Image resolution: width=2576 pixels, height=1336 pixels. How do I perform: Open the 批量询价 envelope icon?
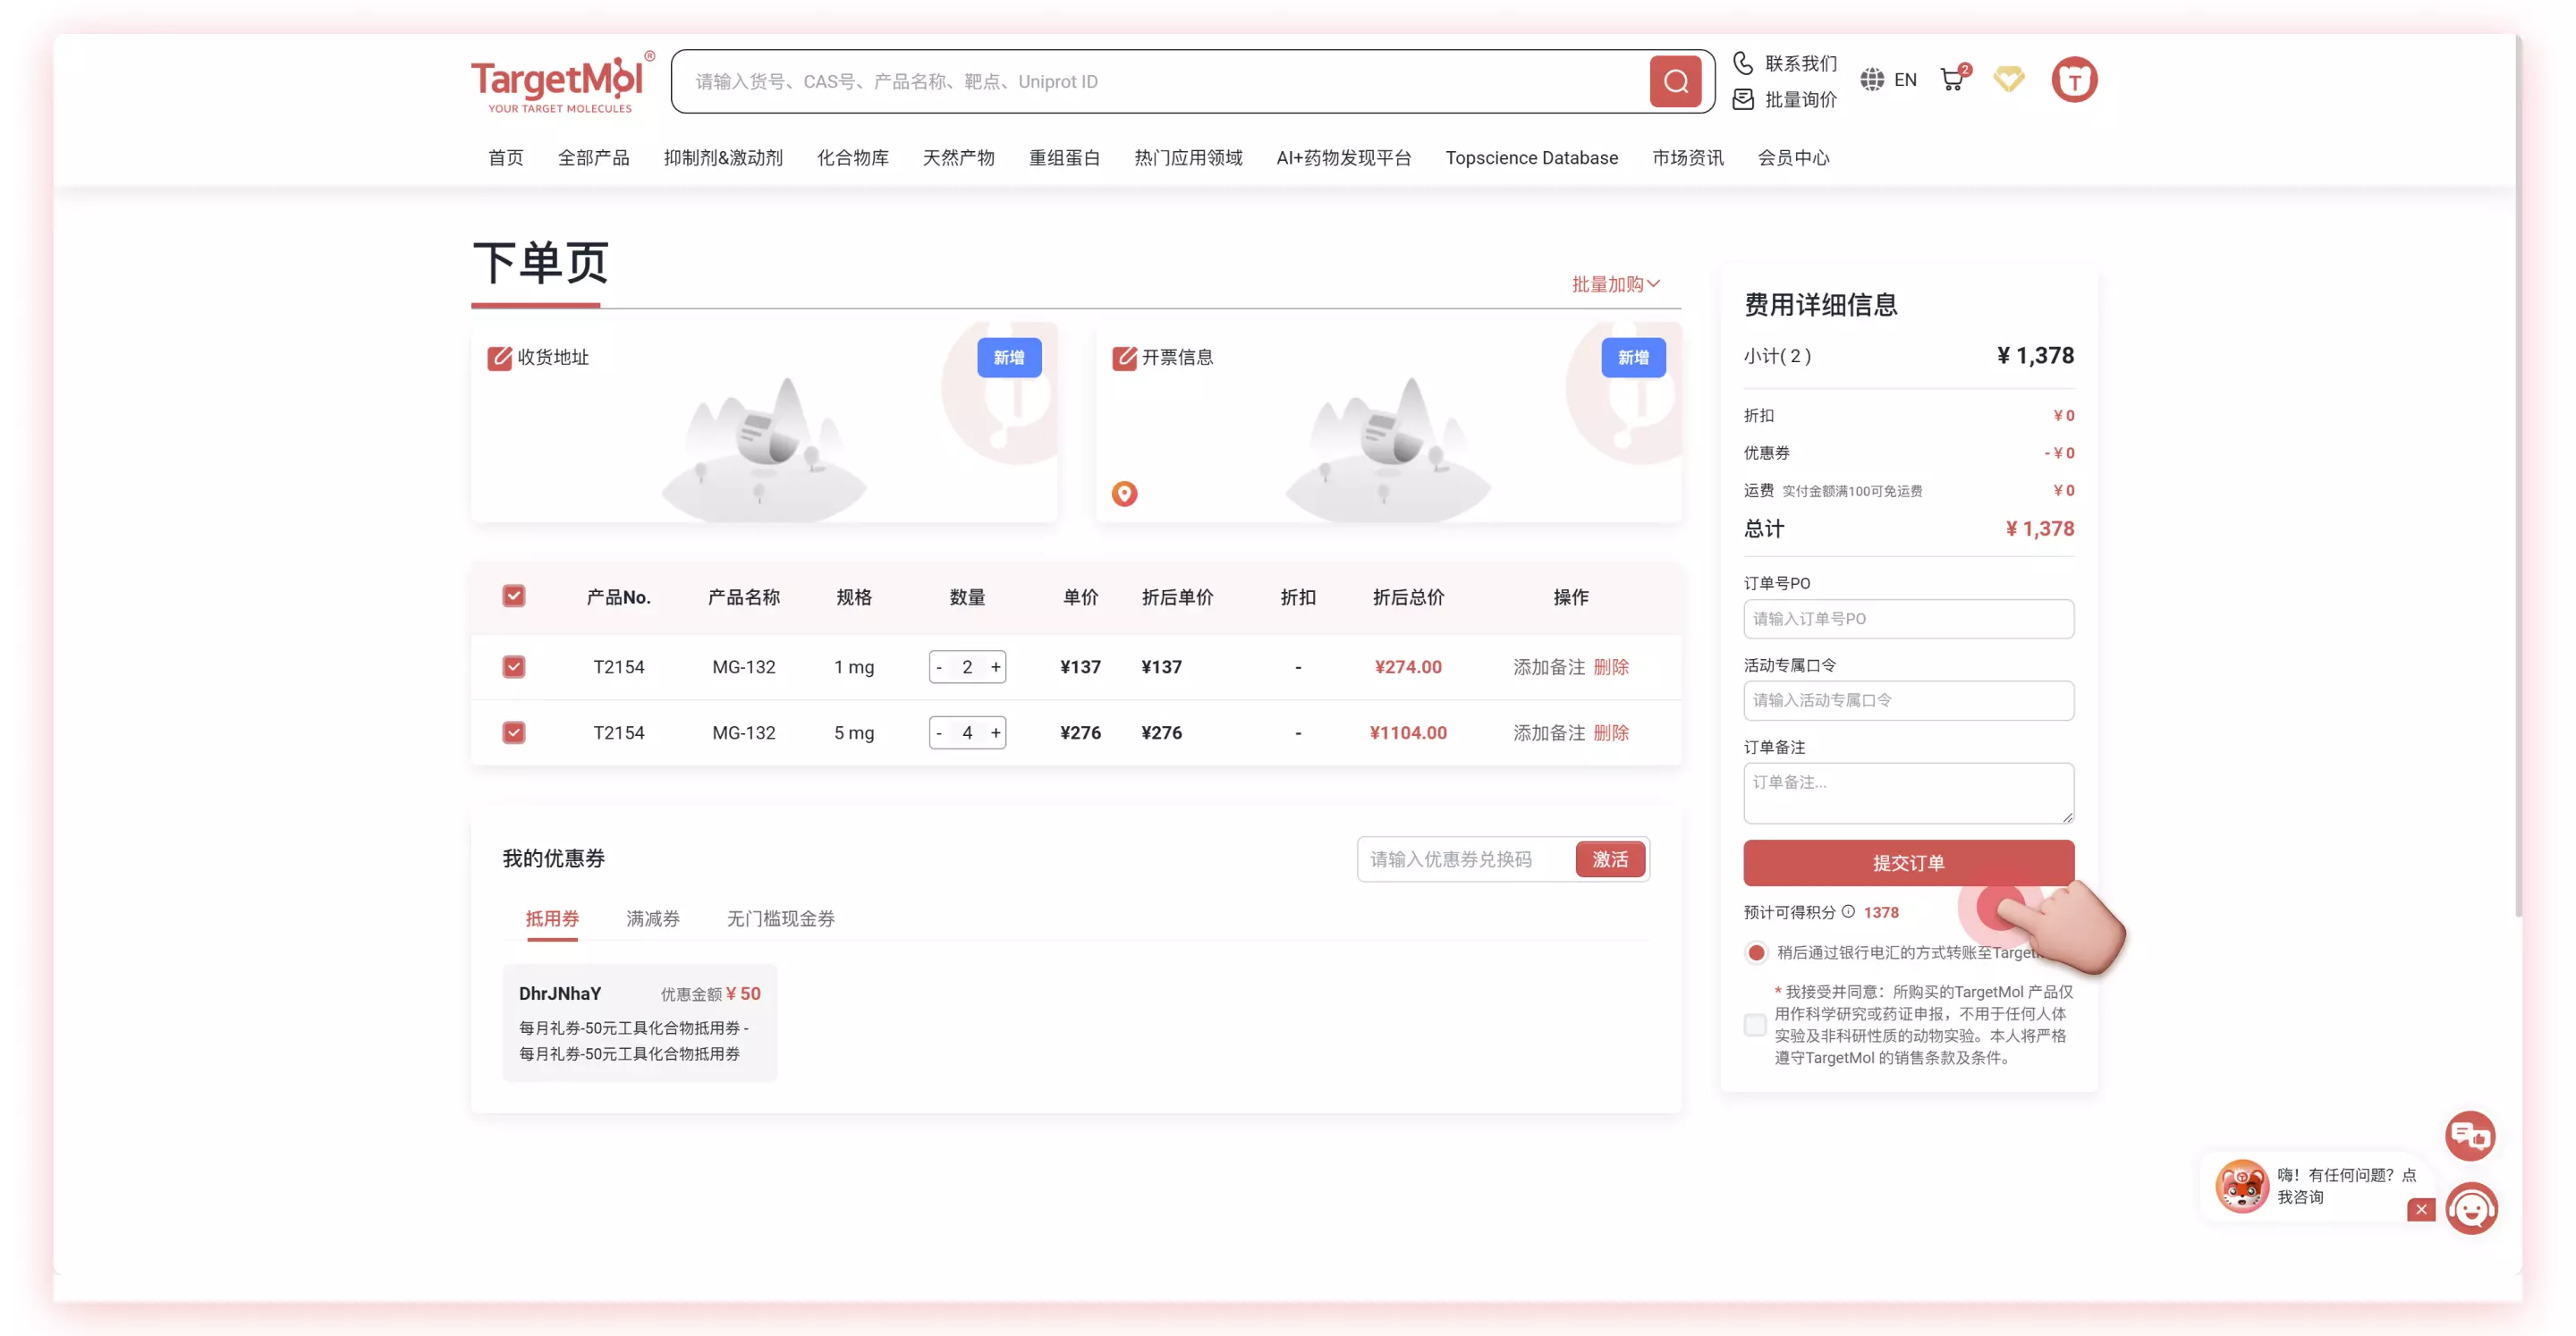(x=1742, y=100)
